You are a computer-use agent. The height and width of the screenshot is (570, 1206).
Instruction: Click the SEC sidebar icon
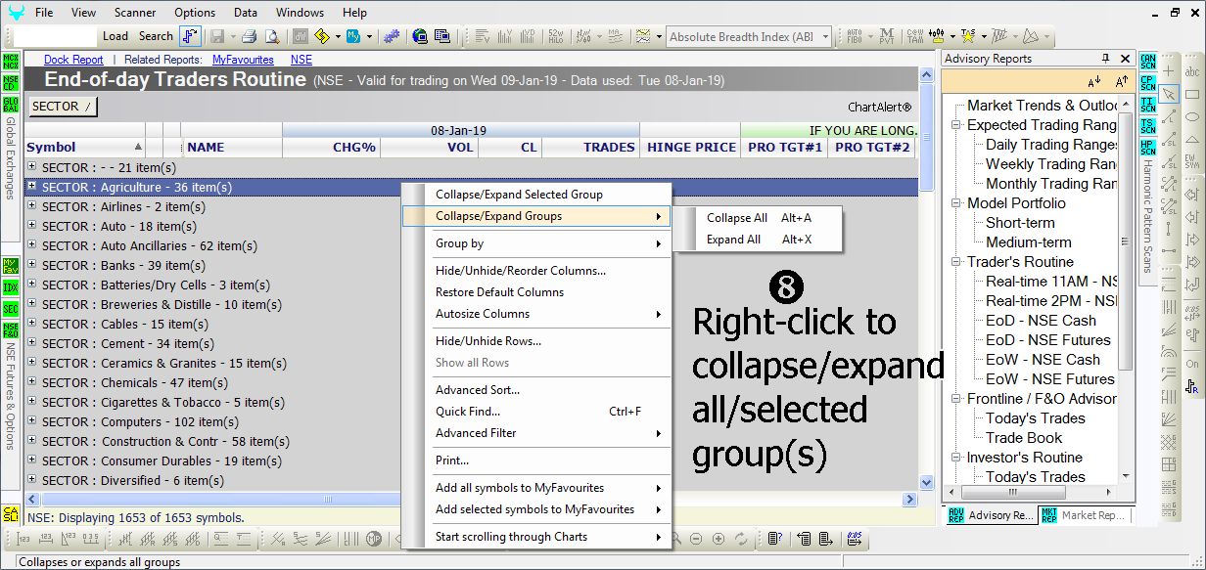(x=11, y=309)
